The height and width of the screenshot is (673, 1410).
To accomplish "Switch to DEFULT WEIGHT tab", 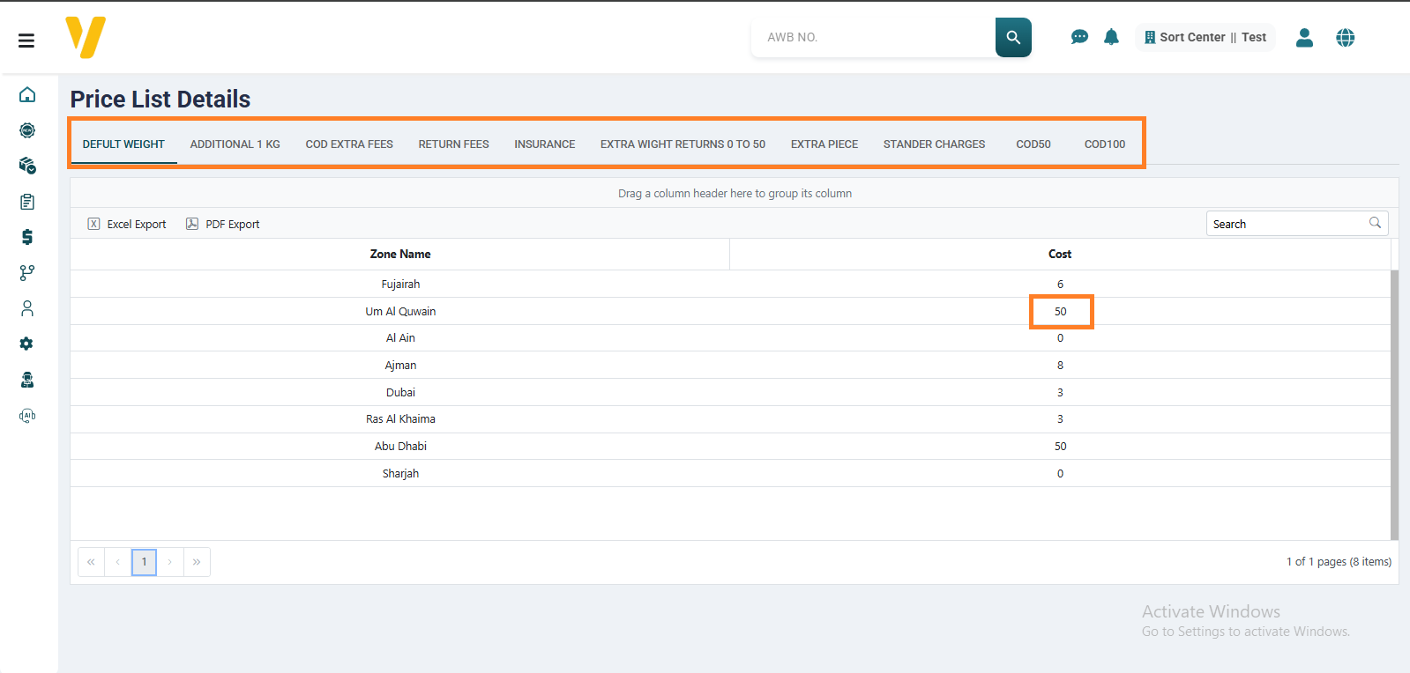I will [123, 144].
